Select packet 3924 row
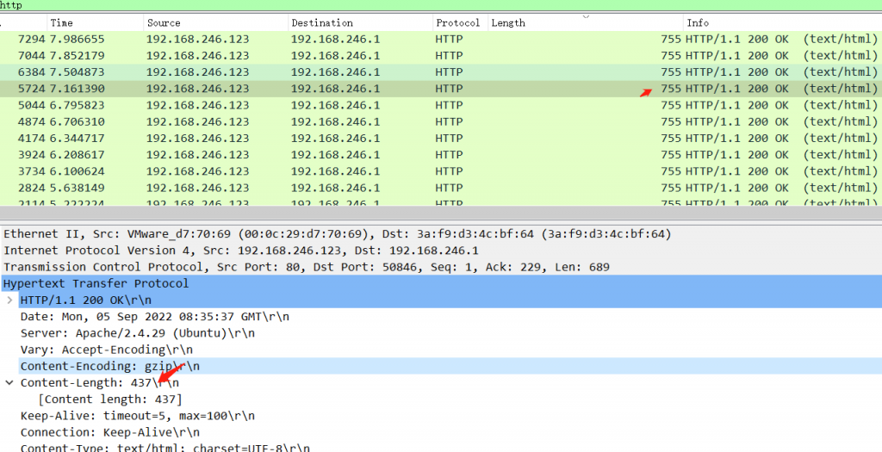Screen dimensions: 882x452 [441, 155]
